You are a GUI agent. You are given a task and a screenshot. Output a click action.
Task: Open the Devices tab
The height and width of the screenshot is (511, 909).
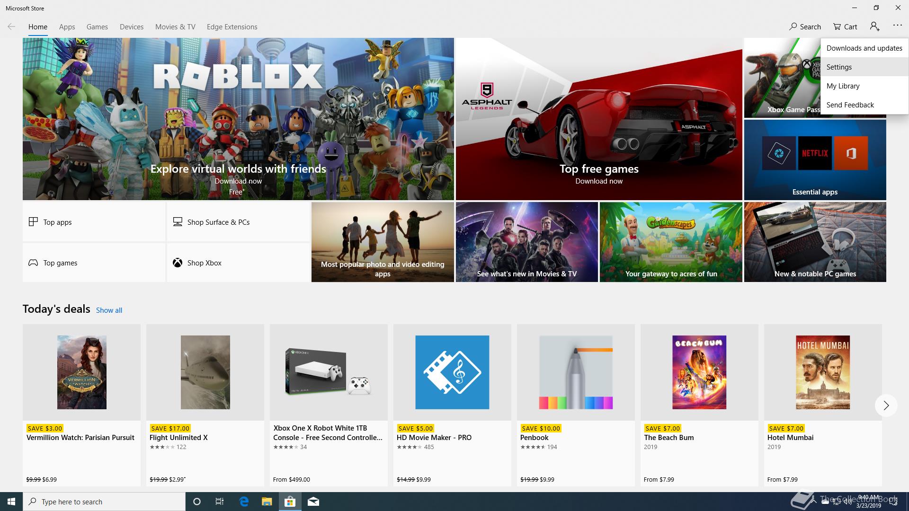click(x=132, y=27)
